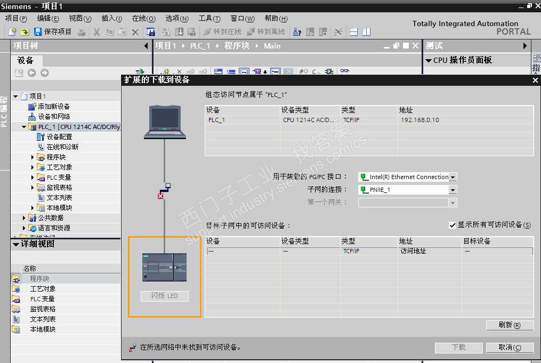
Task: Collapse the 详细视图 section
Action: coord(16,244)
